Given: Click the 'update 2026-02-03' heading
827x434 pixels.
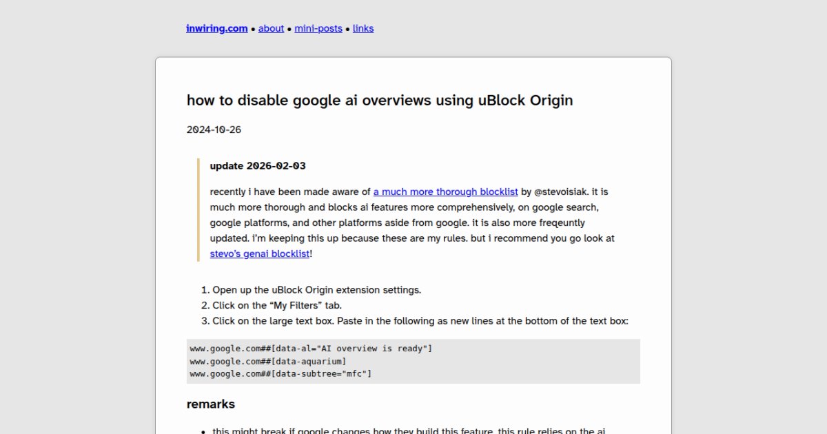Looking at the screenshot, I should click(x=258, y=166).
